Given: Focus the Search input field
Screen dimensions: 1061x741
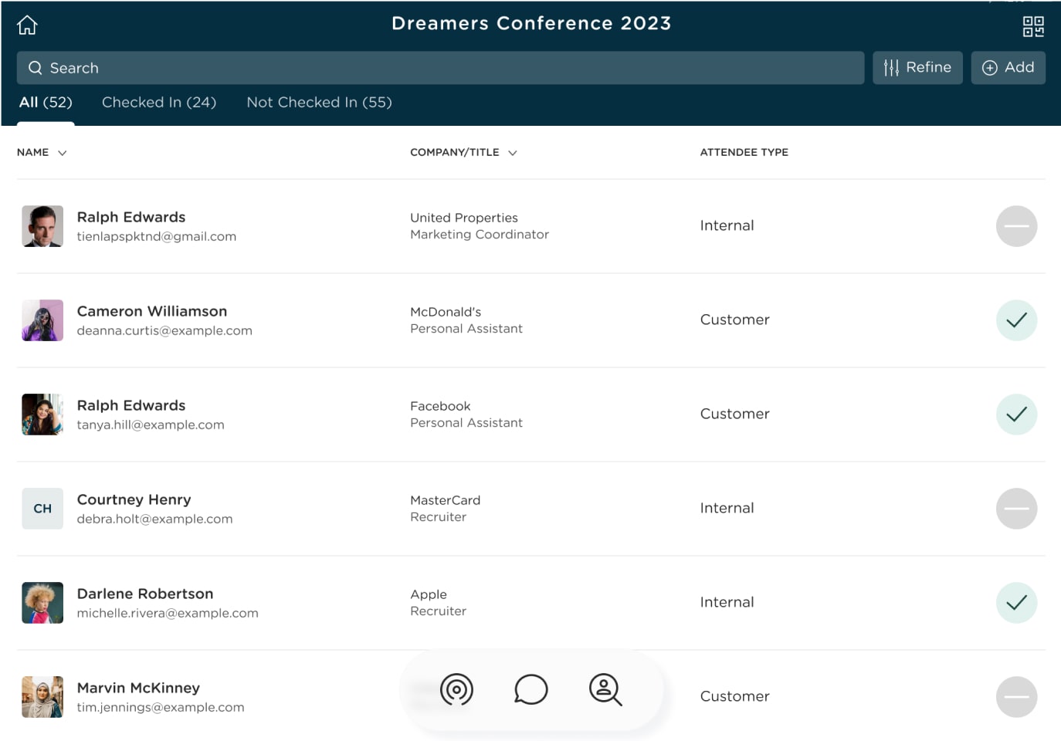Looking at the screenshot, I should [x=440, y=68].
